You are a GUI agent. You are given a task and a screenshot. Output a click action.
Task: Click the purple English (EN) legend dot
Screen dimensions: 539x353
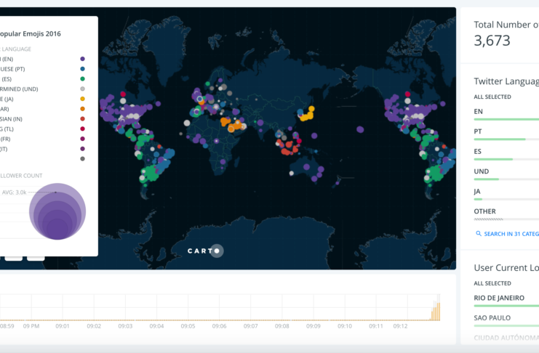(x=83, y=59)
